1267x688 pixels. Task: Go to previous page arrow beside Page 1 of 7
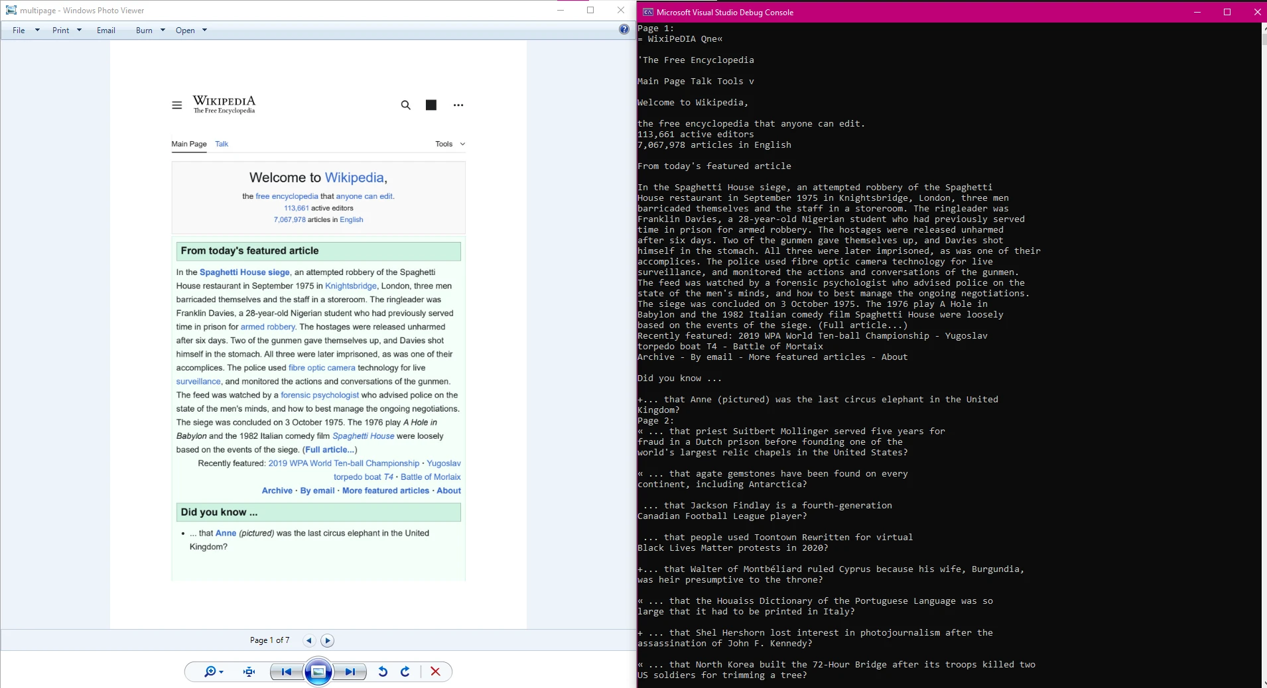tap(309, 640)
